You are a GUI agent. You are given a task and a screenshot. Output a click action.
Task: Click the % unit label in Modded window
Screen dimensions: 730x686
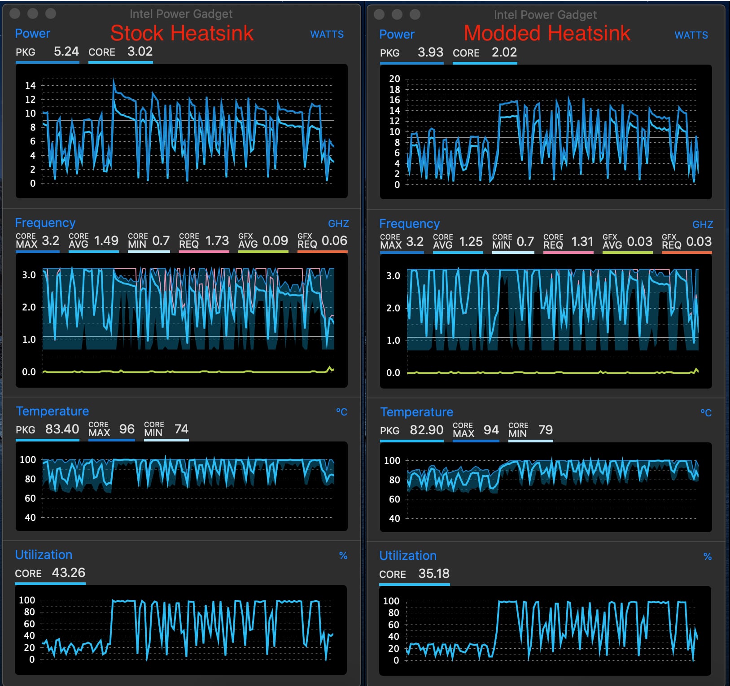coord(708,557)
